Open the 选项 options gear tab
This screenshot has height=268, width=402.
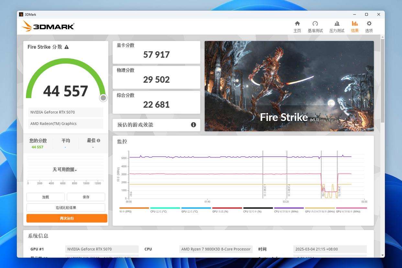coord(369,27)
